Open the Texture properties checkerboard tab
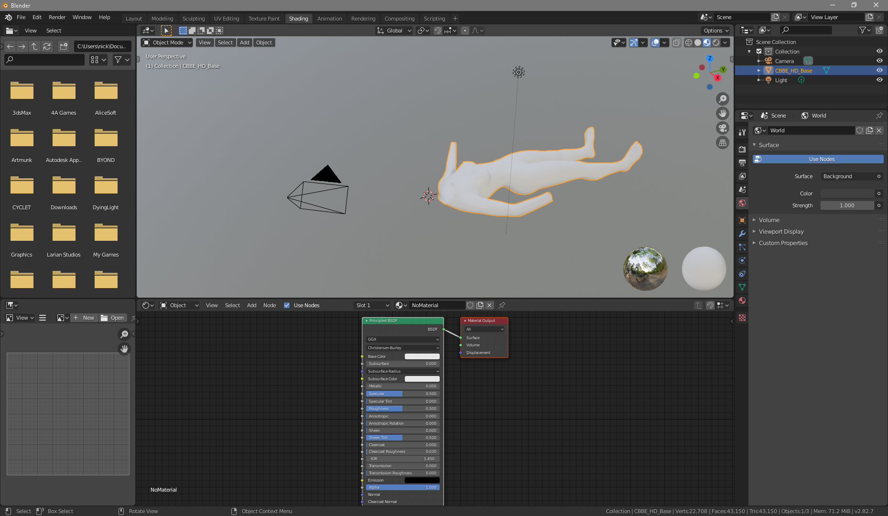Image resolution: width=888 pixels, height=516 pixels. (x=742, y=318)
